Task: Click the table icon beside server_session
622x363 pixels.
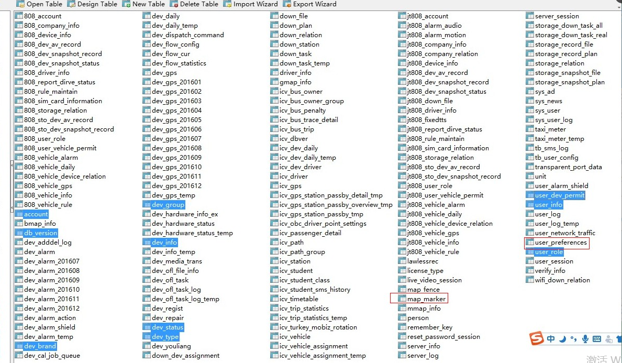Action: tap(529, 16)
